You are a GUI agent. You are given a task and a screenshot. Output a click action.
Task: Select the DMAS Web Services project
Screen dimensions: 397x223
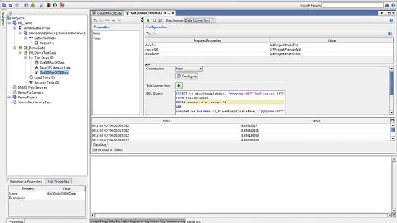tap(32, 87)
